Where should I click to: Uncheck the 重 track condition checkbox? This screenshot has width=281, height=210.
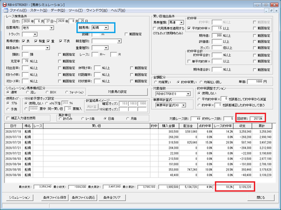[x=48, y=41]
